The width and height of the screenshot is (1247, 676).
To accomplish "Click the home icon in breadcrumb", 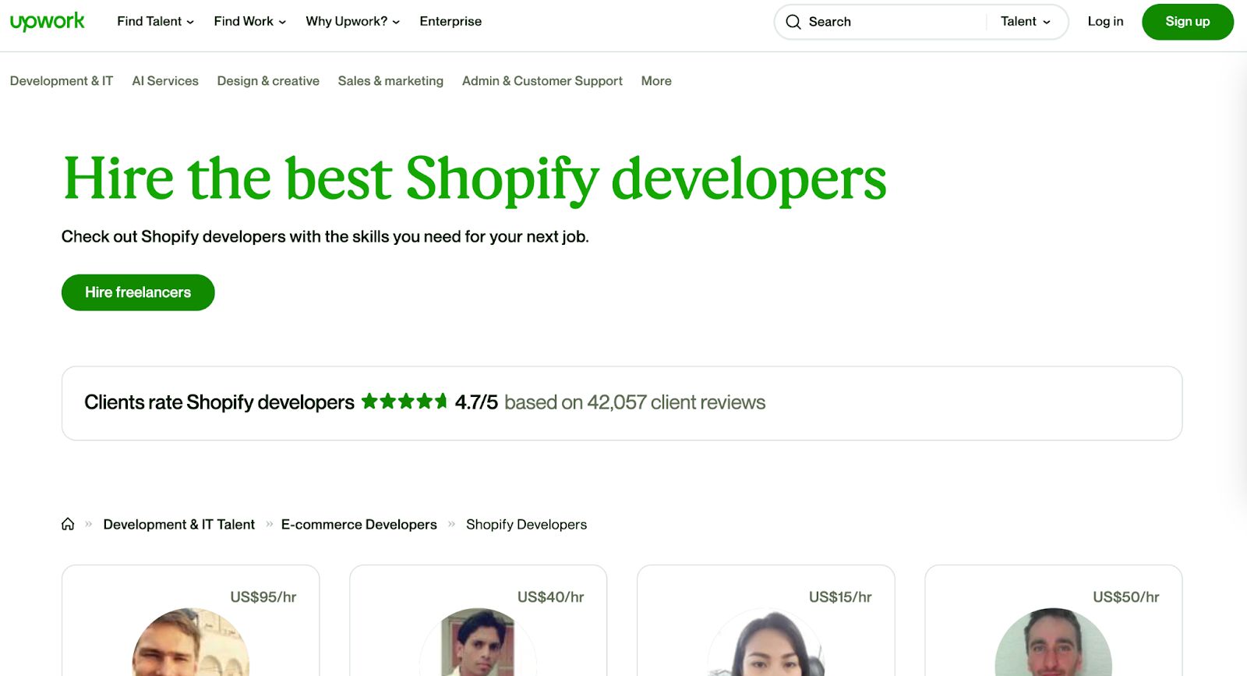I will (x=68, y=524).
